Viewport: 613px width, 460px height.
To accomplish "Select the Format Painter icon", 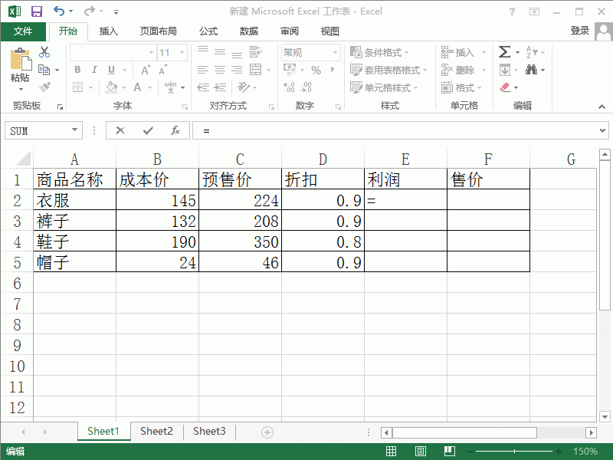I will click(x=44, y=85).
